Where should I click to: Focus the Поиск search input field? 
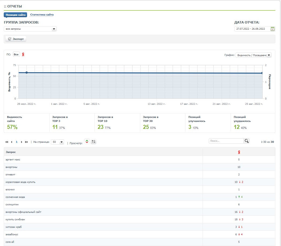click(x=226, y=141)
